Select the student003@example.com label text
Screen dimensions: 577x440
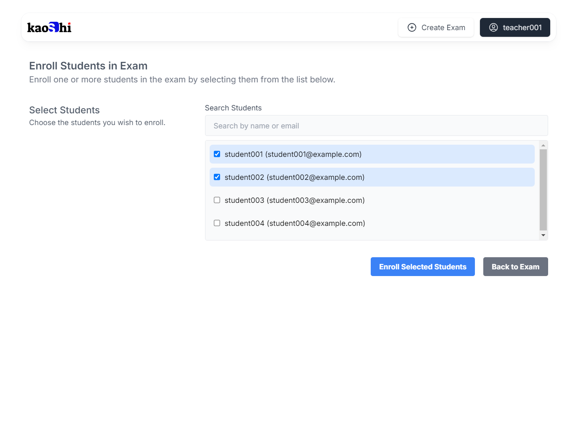(295, 200)
